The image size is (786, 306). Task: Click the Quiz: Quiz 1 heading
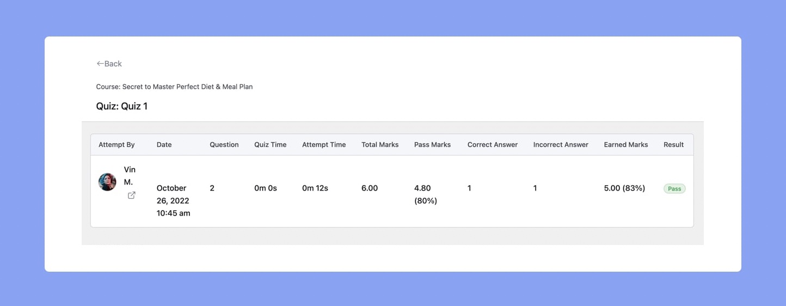[x=122, y=106]
